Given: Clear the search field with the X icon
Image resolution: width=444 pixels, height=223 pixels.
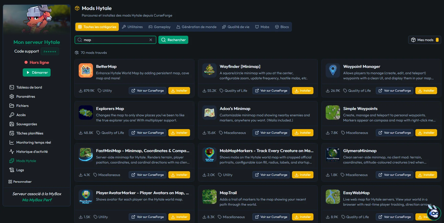Looking at the screenshot, I should click(151, 40).
